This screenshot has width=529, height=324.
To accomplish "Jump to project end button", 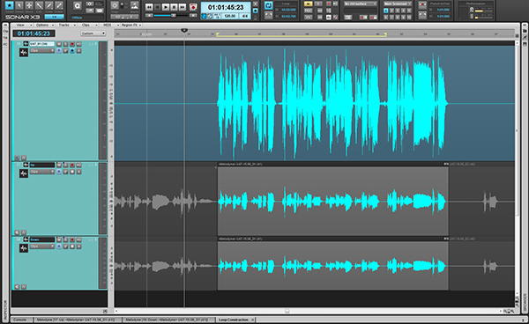I will 183,7.
